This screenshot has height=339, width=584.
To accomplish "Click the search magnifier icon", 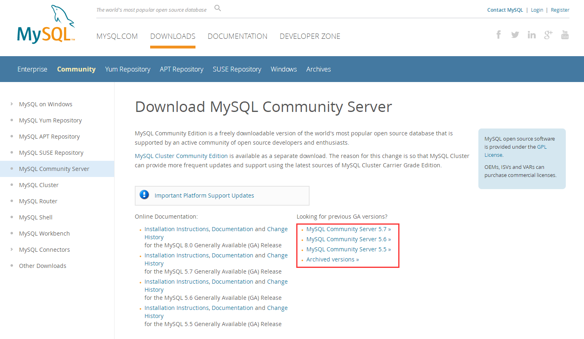I will click(218, 8).
